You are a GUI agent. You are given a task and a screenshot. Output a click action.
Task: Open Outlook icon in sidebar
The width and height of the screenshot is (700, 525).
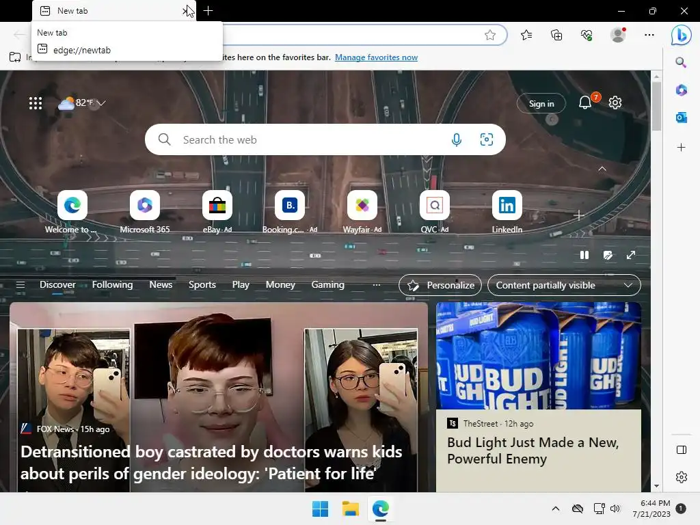[681, 118]
